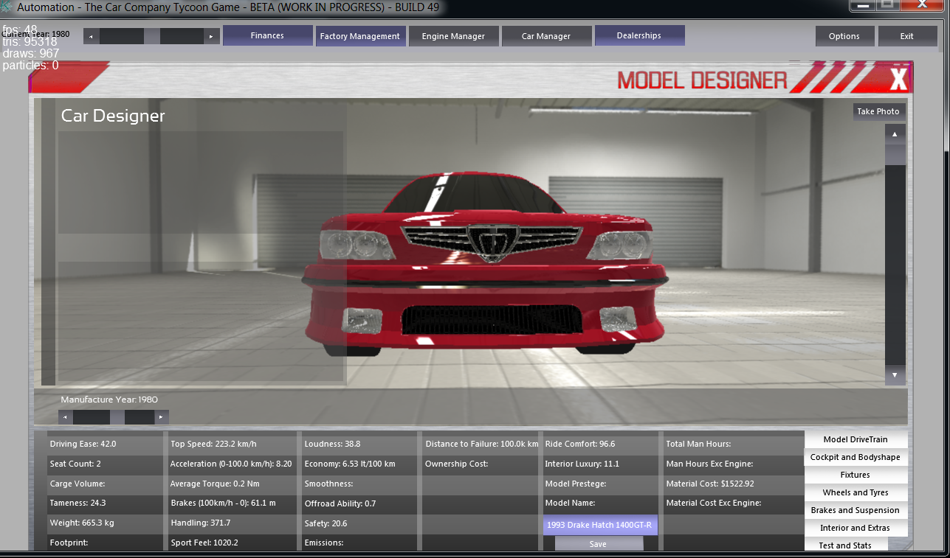950x558 pixels.
Task: Click the Smoothness label
Action: pos(328,484)
